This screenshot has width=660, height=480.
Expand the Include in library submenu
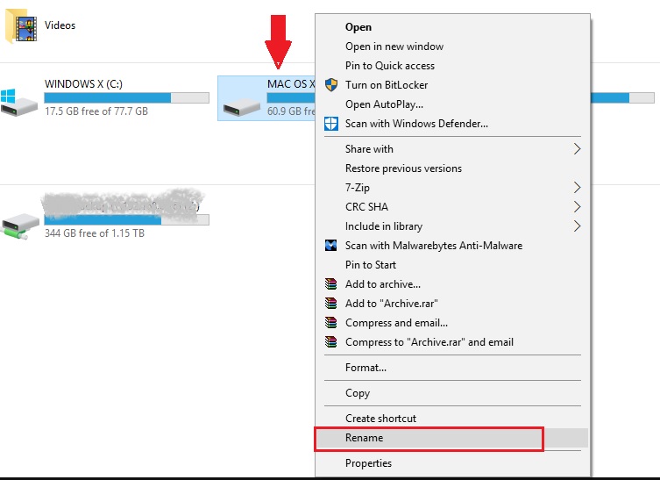click(x=577, y=226)
